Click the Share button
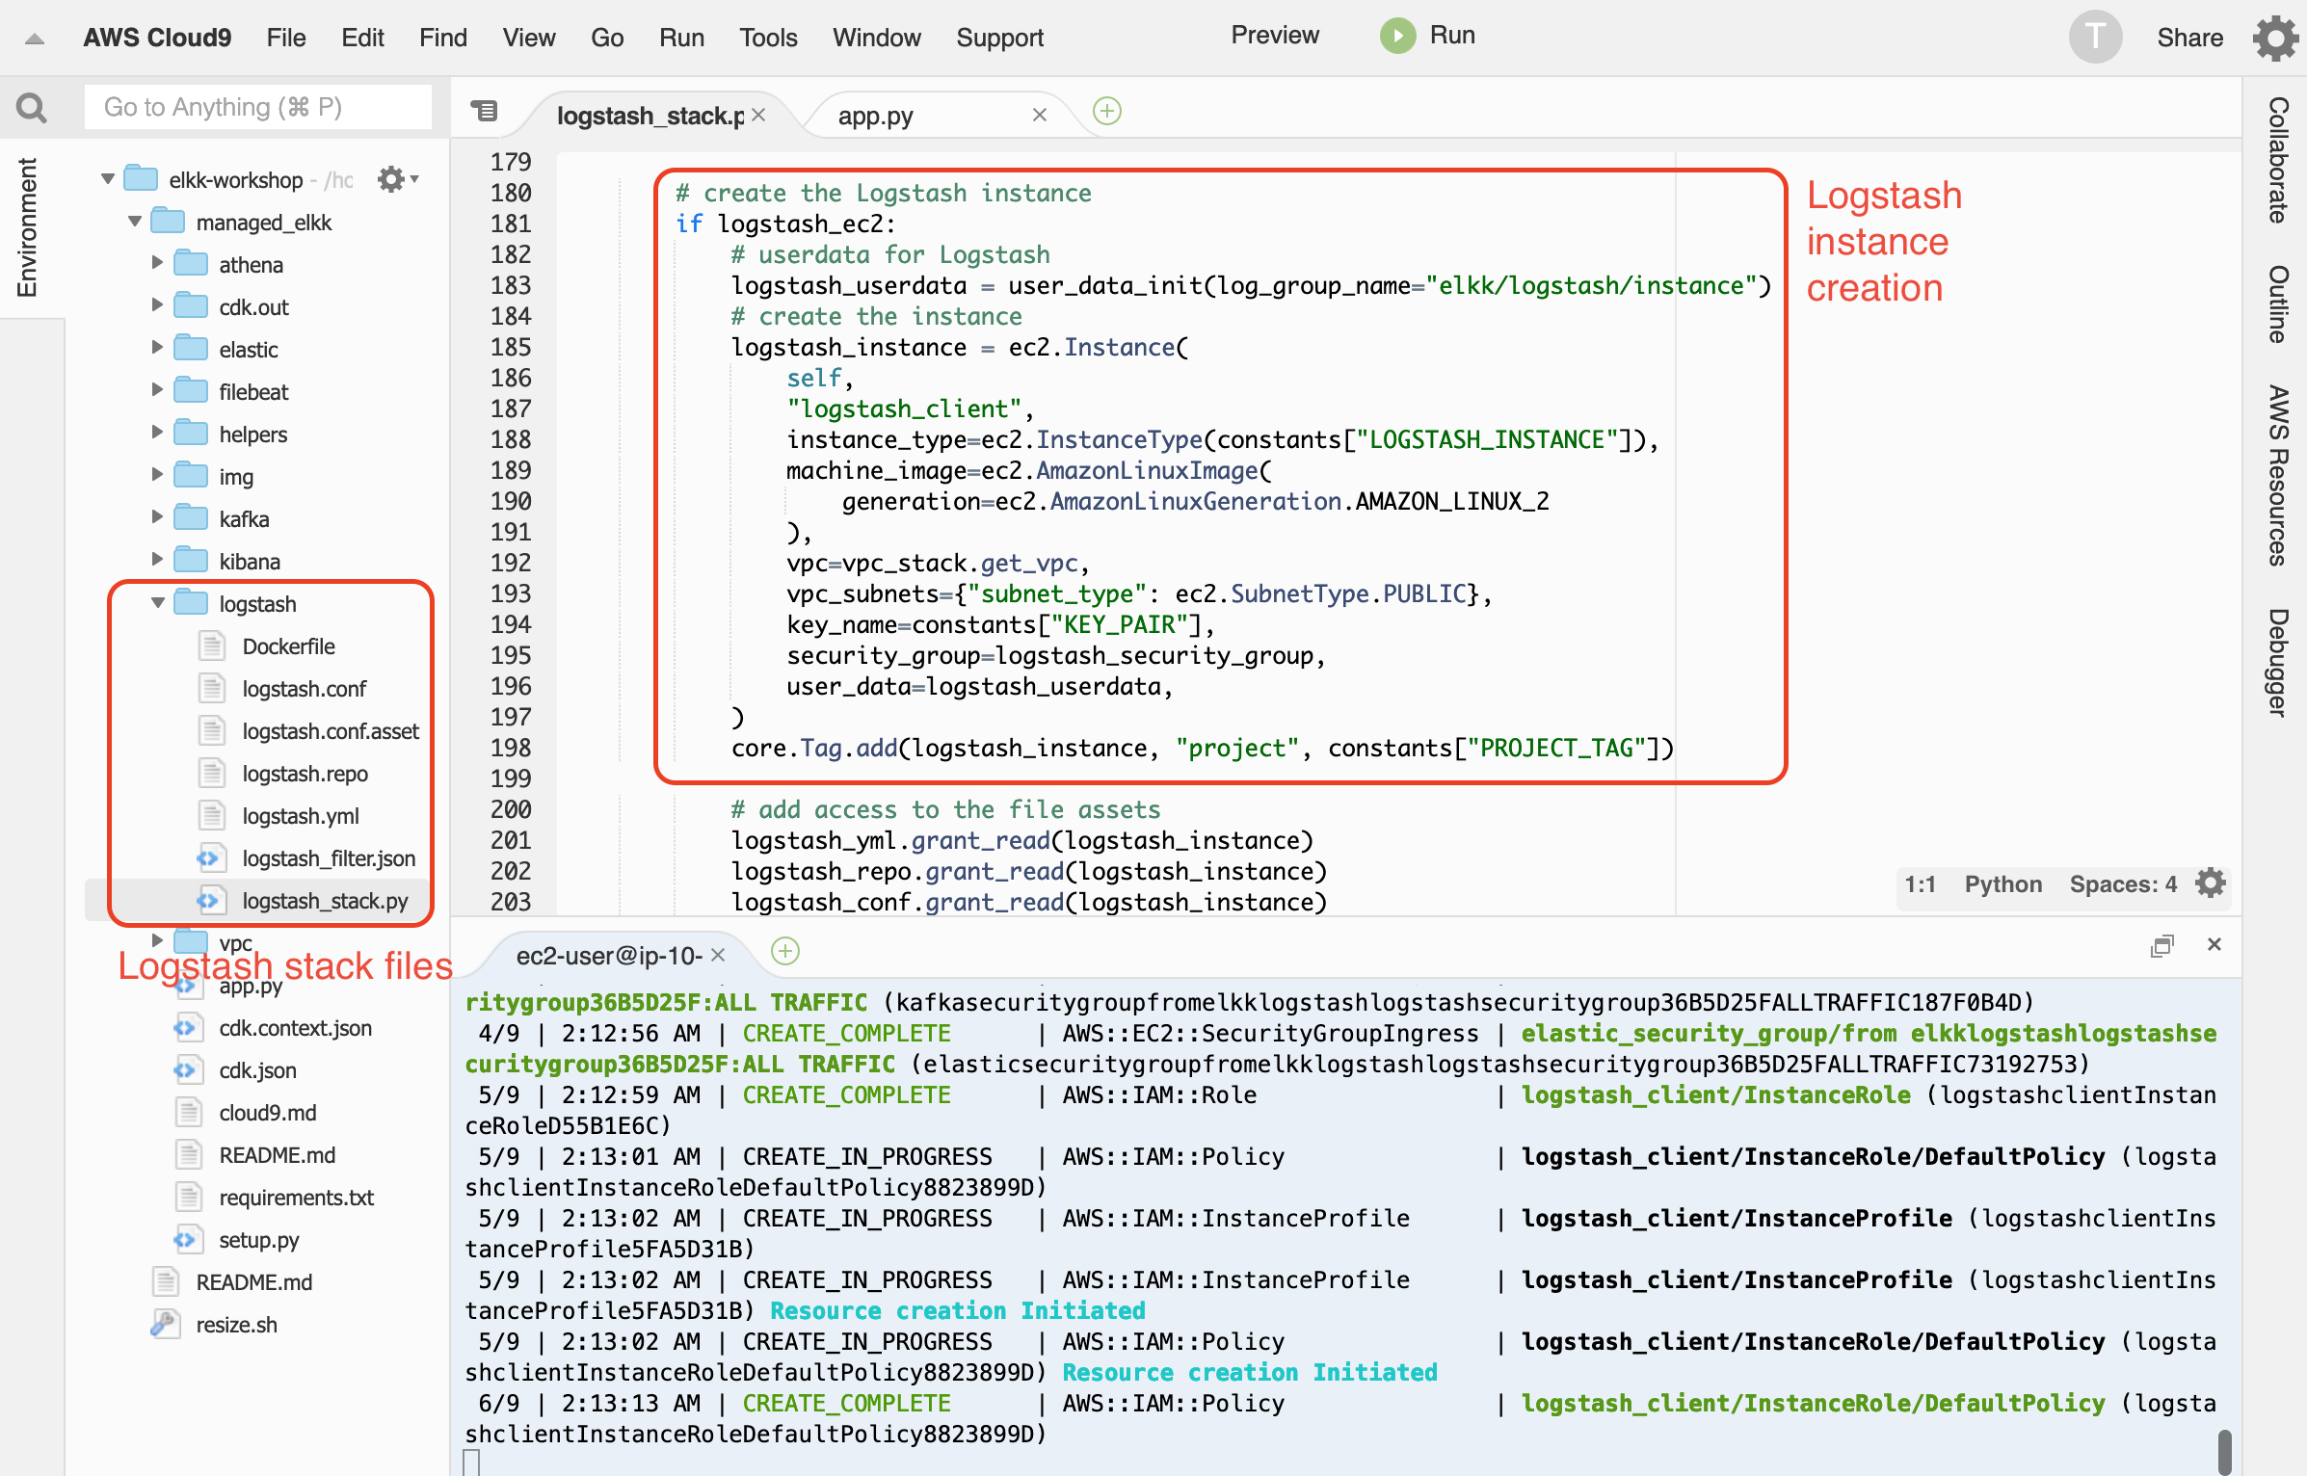 coord(2189,38)
